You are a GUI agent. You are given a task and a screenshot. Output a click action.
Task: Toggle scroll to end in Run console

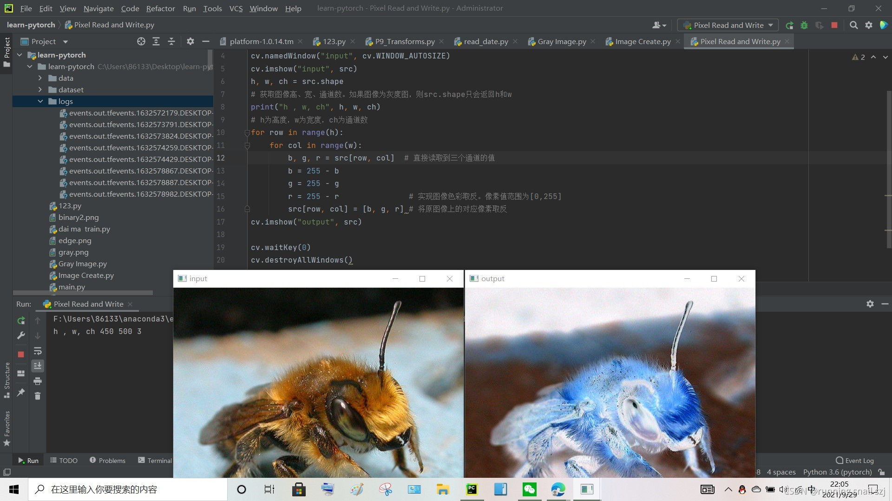tap(38, 366)
